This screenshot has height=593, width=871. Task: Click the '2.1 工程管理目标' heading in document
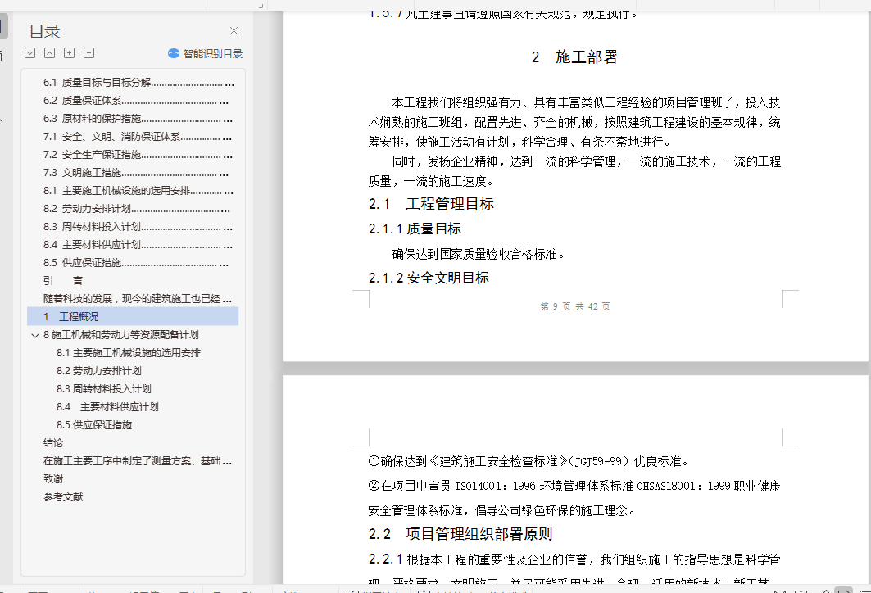click(431, 204)
